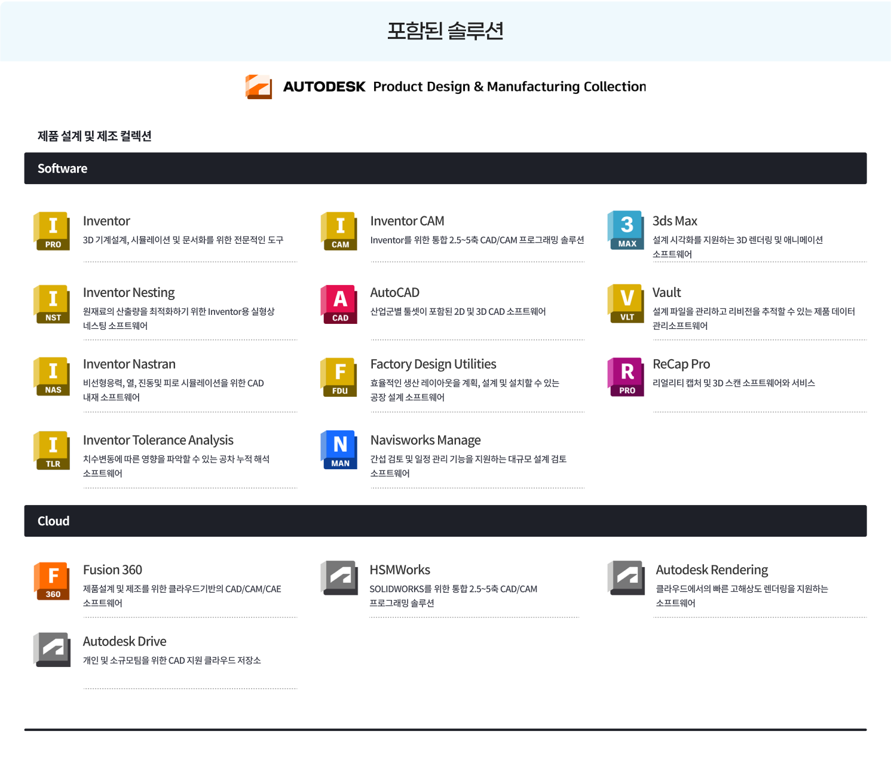Select the ReCap Pro title text
The height and width of the screenshot is (759, 891).
[681, 365]
